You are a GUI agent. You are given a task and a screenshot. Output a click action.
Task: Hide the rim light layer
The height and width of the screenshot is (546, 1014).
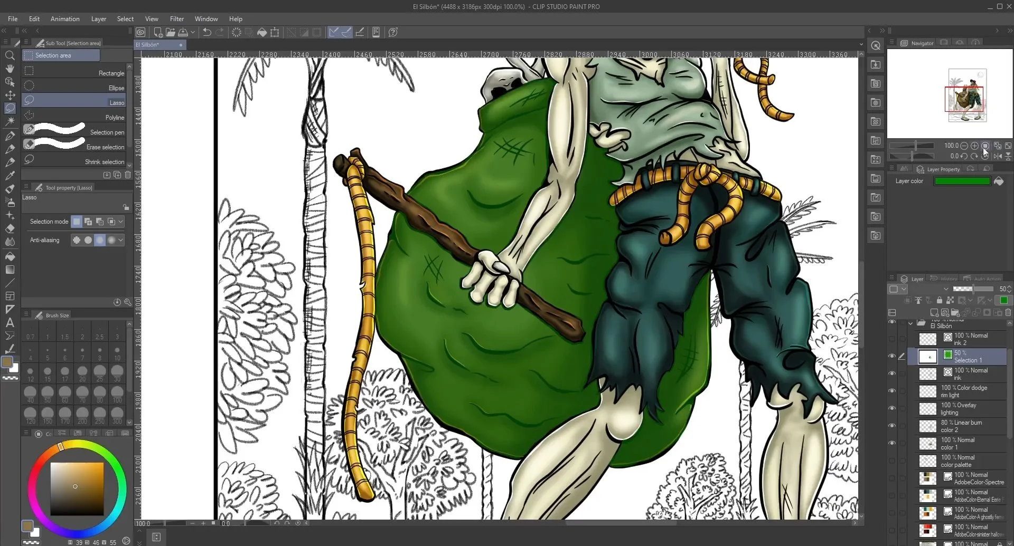pos(892,391)
